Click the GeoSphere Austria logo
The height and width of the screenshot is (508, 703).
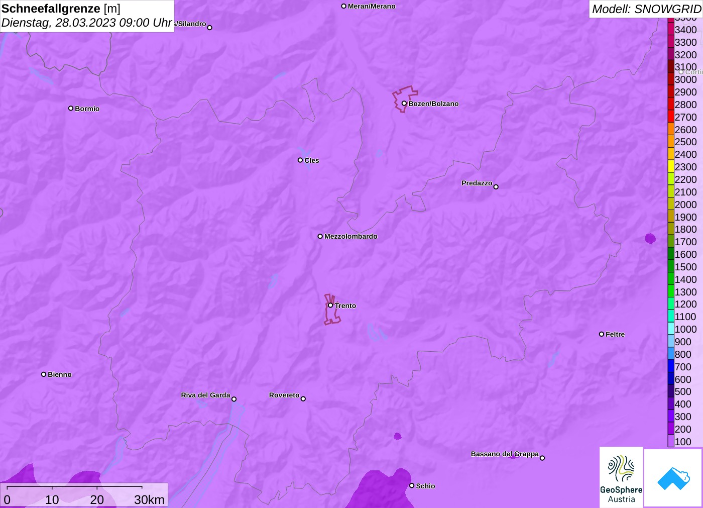click(x=621, y=477)
